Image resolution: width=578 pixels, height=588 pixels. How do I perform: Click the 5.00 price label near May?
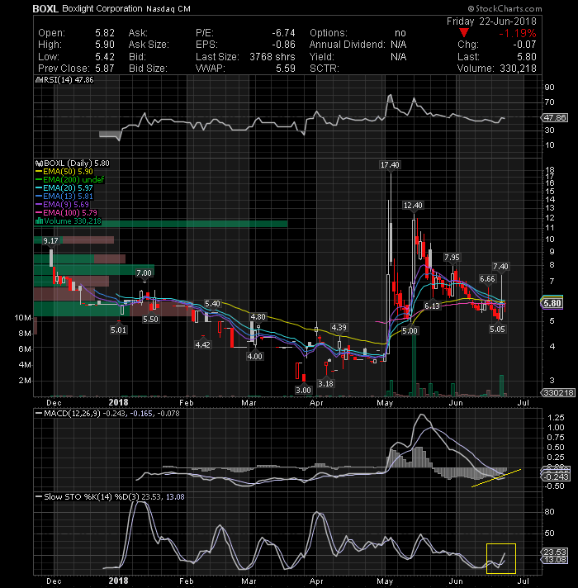pyautogui.click(x=410, y=330)
